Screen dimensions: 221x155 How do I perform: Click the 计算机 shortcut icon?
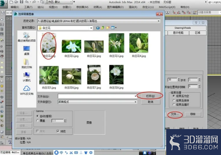[27, 77]
